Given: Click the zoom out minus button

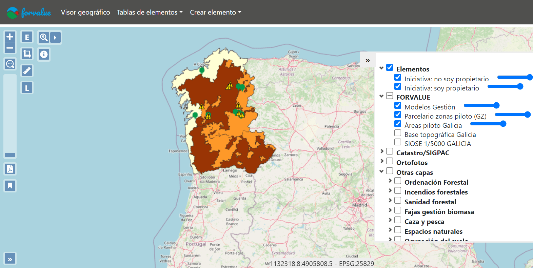Looking at the screenshot, I should click(x=10, y=48).
